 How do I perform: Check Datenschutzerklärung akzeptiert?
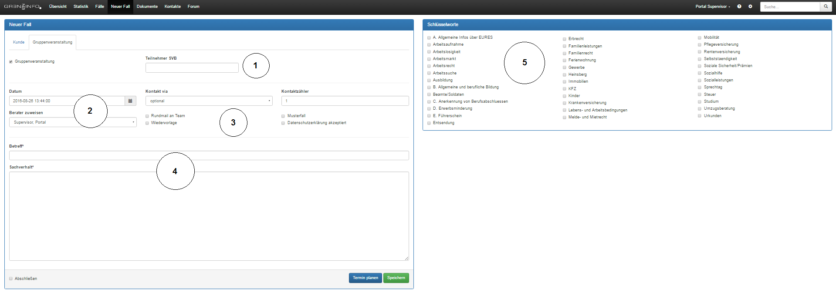coord(283,123)
